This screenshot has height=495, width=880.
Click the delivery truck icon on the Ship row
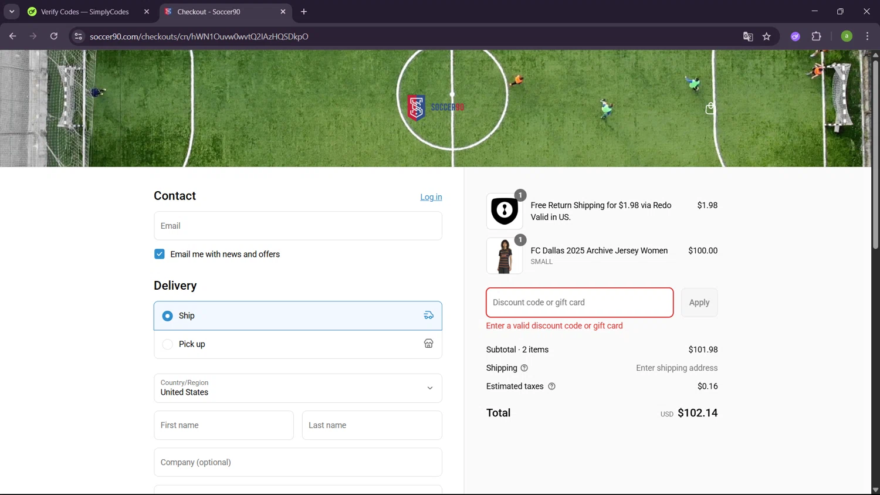(x=429, y=316)
